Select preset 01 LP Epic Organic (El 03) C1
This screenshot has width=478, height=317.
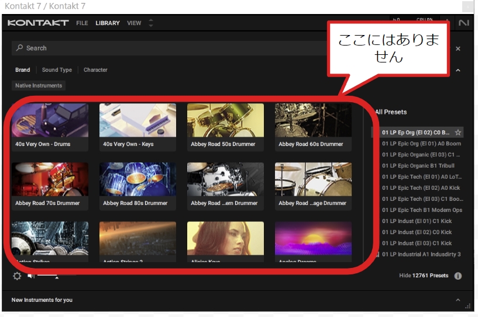point(421,155)
